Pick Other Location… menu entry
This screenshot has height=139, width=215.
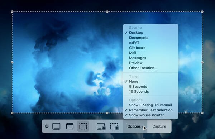pos(150,68)
